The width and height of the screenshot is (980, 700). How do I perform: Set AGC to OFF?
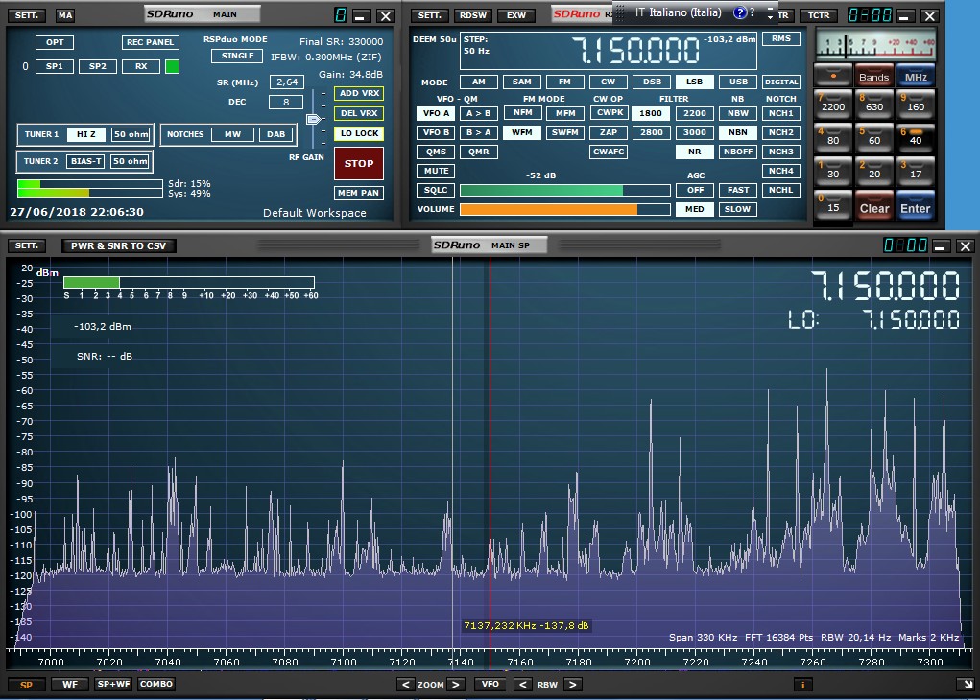(x=695, y=190)
